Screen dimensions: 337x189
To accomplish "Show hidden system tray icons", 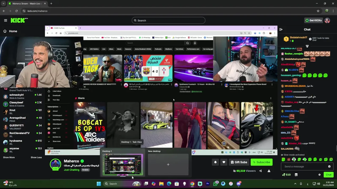I will 295,184.
